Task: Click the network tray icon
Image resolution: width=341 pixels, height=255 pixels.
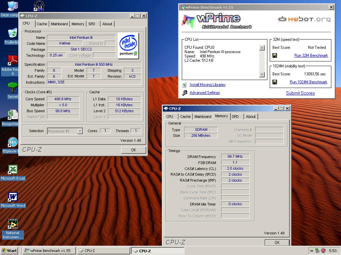Action: pos(317,251)
